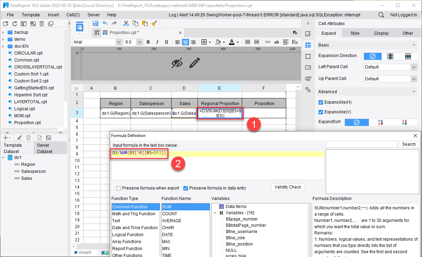Viewport: 422px width, 257px height.
Task: Click the Cut scissors icon
Action: pyautogui.click(x=126, y=23)
